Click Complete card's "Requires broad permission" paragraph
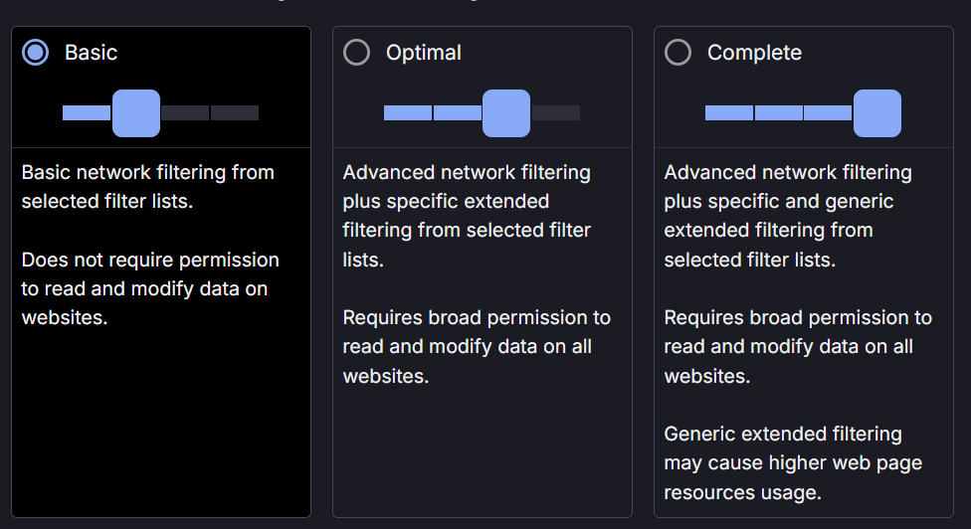The width and height of the screenshot is (971, 529). tap(798, 347)
